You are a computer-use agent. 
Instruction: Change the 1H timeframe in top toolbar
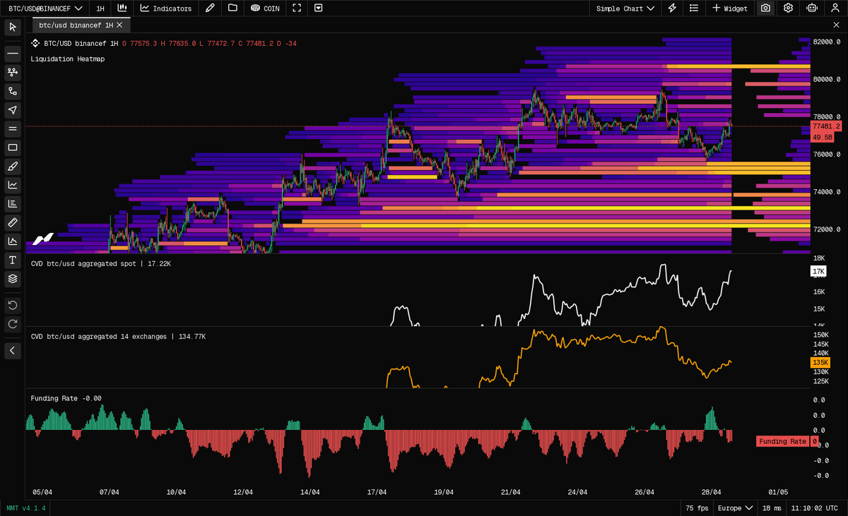(100, 8)
